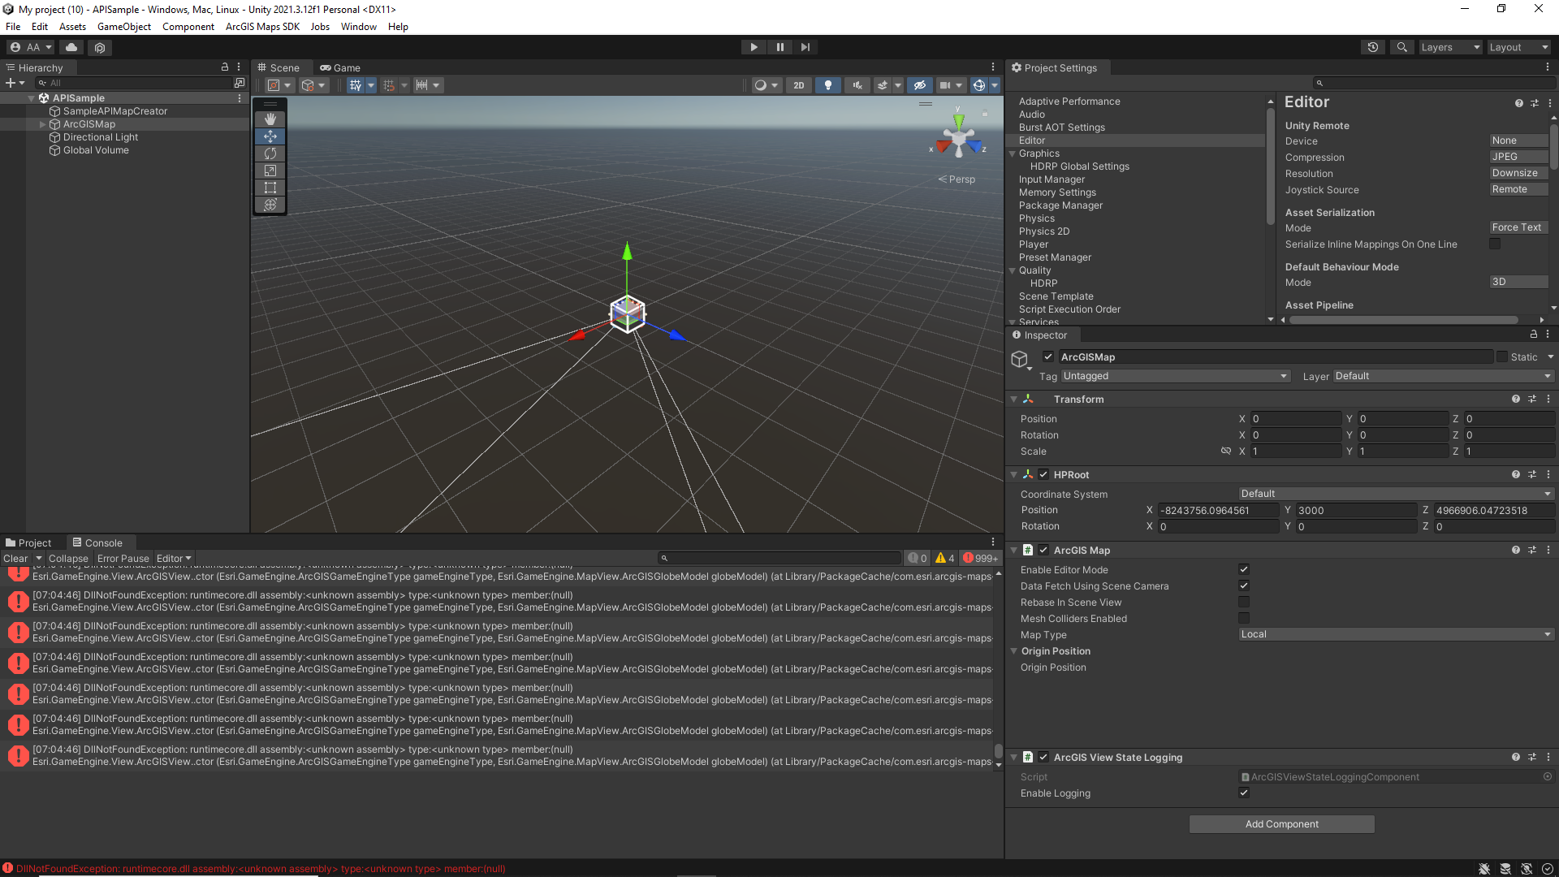This screenshot has height=877, width=1559.
Task: Toggle hidden objects scene visibility icon
Action: click(919, 85)
